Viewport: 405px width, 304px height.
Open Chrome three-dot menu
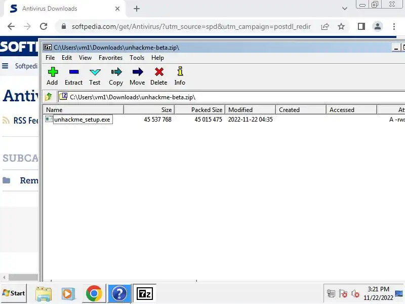tap(394, 26)
